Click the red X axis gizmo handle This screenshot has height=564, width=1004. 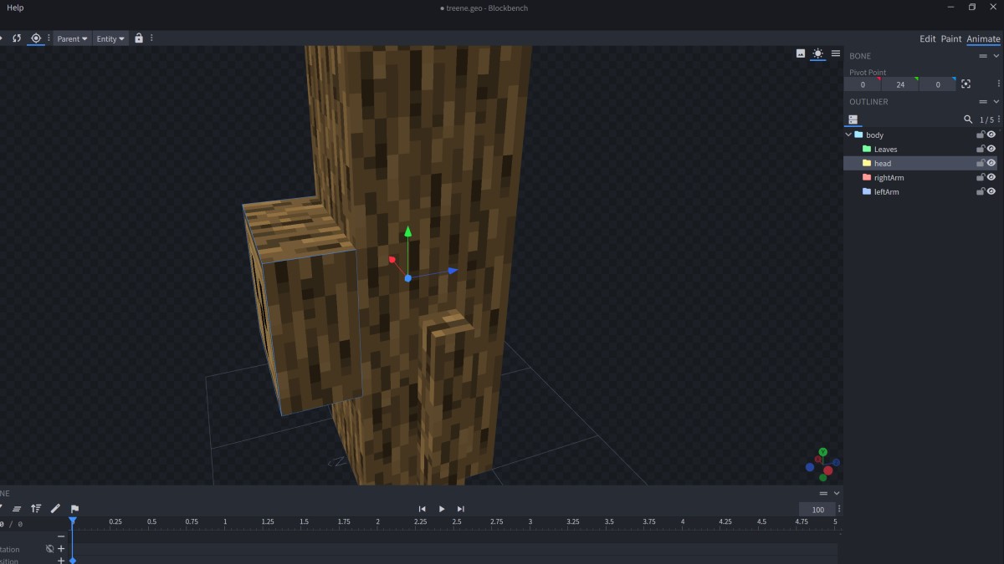click(x=392, y=260)
